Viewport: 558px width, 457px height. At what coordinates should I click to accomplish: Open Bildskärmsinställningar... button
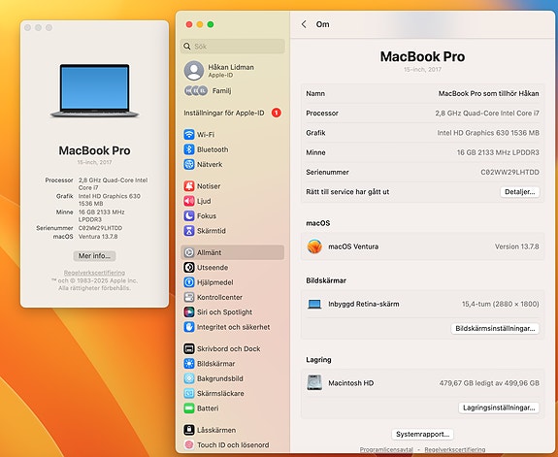click(x=495, y=329)
